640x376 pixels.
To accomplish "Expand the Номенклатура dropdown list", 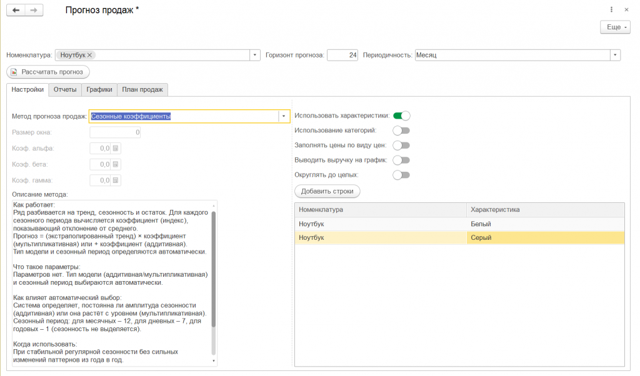I will pyautogui.click(x=255, y=55).
